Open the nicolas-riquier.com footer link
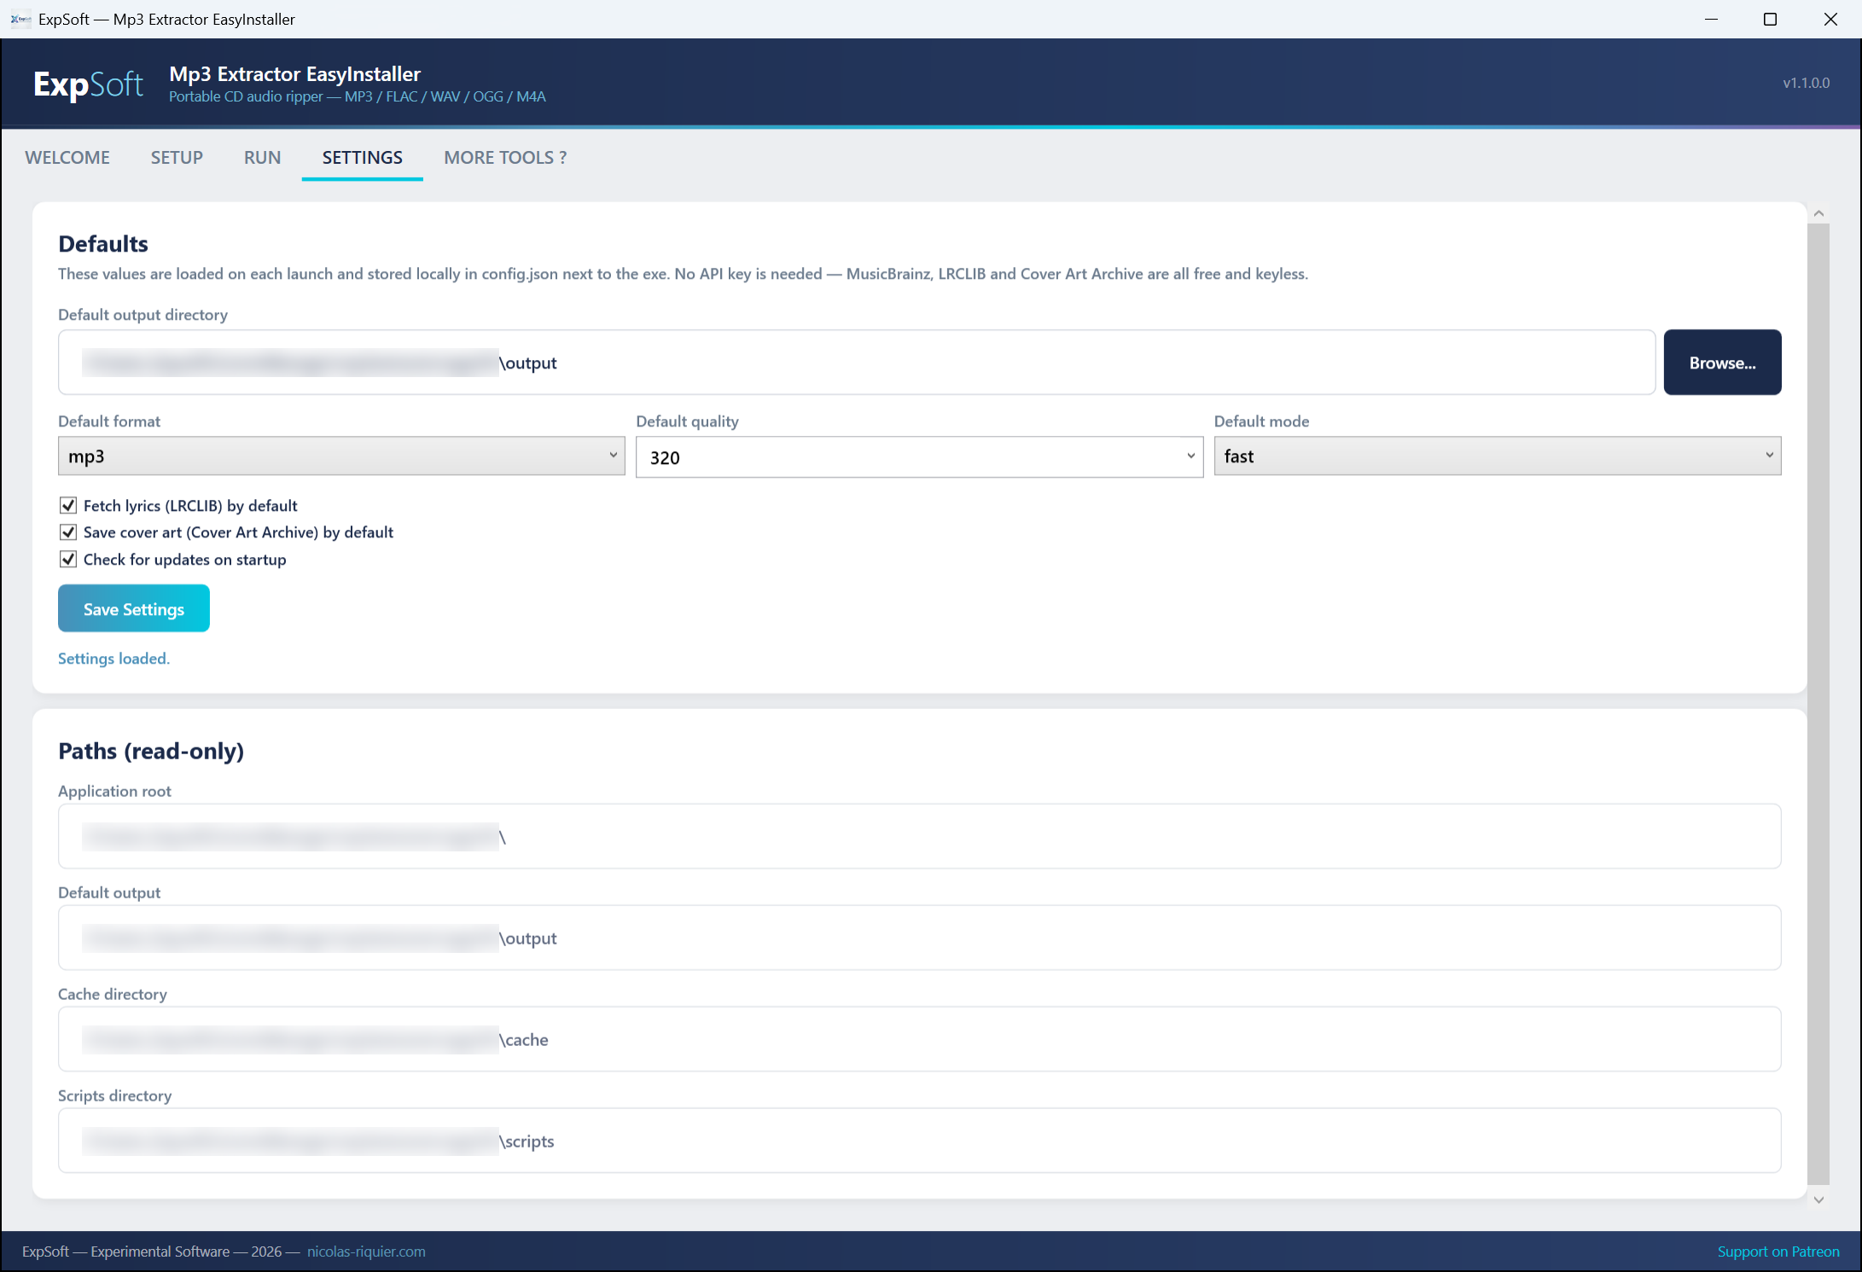The height and width of the screenshot is (1272, 1862). [x=366, y=1252]
